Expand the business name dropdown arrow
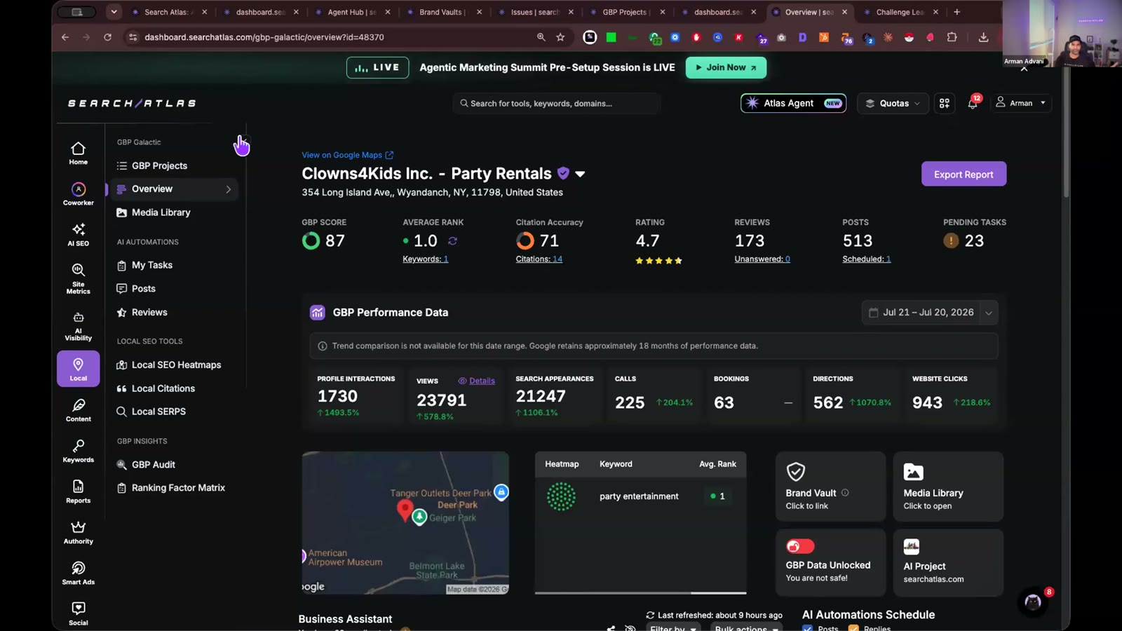1122x631 pixels. coord(580,174)
